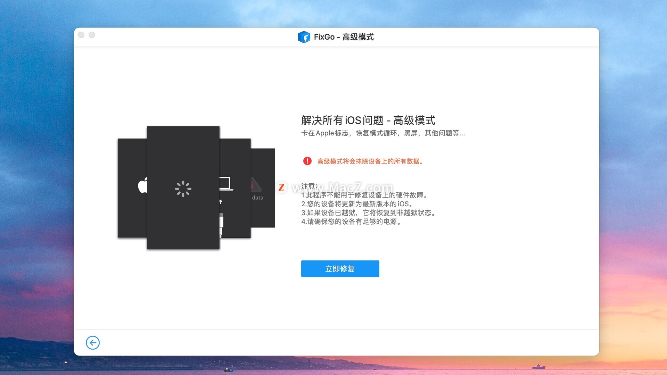Click the laptop icon on recovery card
Screen dimensions: 667x375
(226, 184)
